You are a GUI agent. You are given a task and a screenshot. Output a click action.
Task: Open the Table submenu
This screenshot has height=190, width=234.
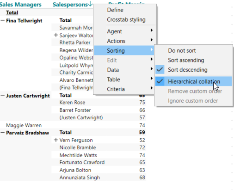[124, 80]
